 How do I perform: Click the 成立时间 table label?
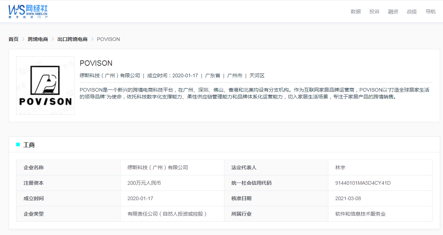[34, 198]
